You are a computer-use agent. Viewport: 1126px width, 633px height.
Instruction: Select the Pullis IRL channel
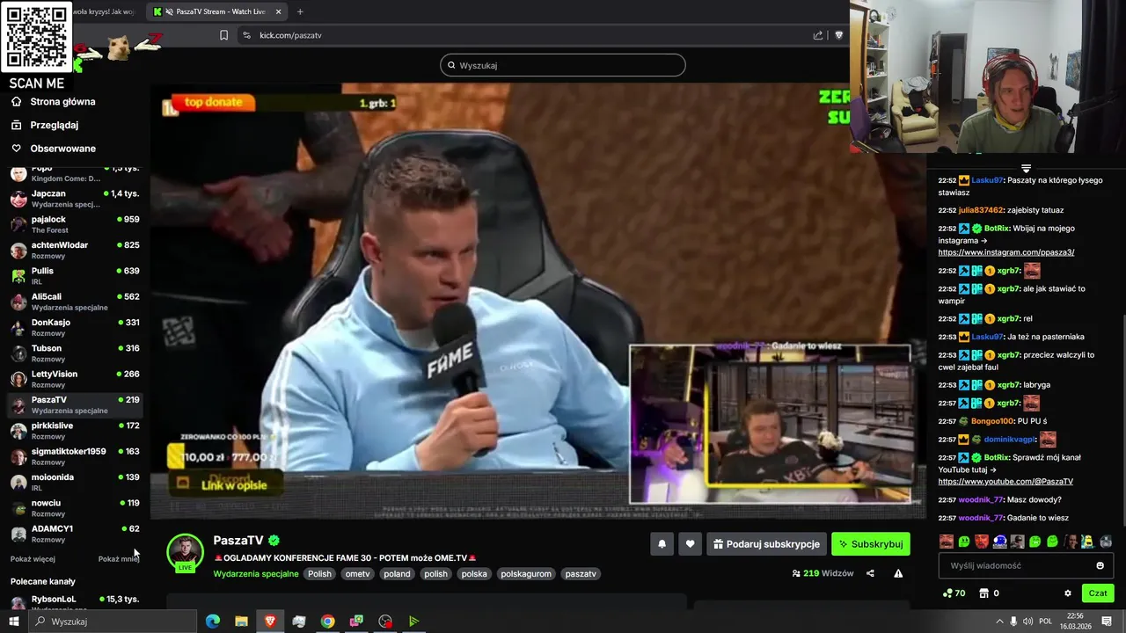74,276
